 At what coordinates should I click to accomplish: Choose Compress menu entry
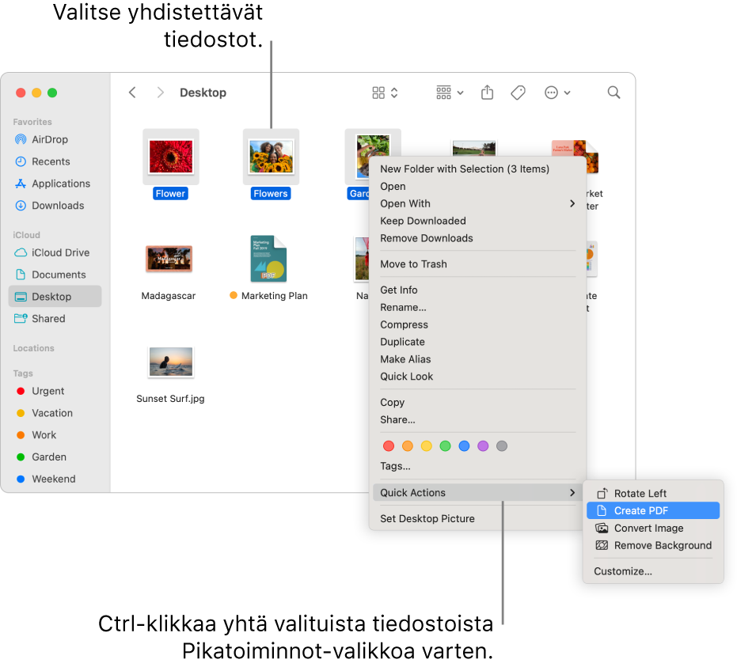tap(477, 324)
